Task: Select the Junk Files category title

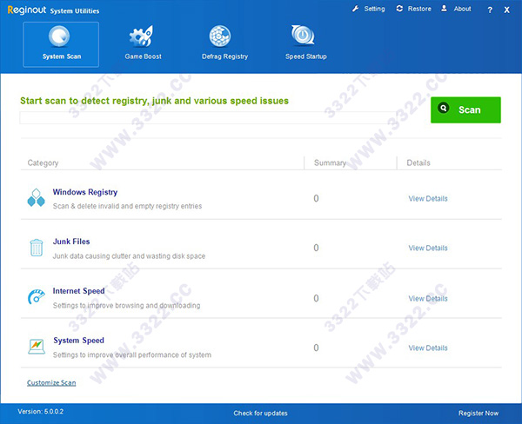Action: coord(71,242)
